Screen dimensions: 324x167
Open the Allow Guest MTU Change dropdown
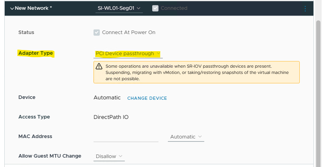tap(109, 156)
